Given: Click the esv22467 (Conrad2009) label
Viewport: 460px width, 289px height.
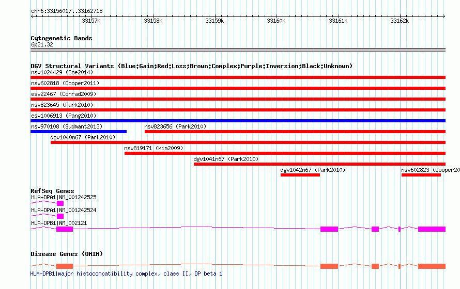Looking at the screenshot, I should point(64,94).
